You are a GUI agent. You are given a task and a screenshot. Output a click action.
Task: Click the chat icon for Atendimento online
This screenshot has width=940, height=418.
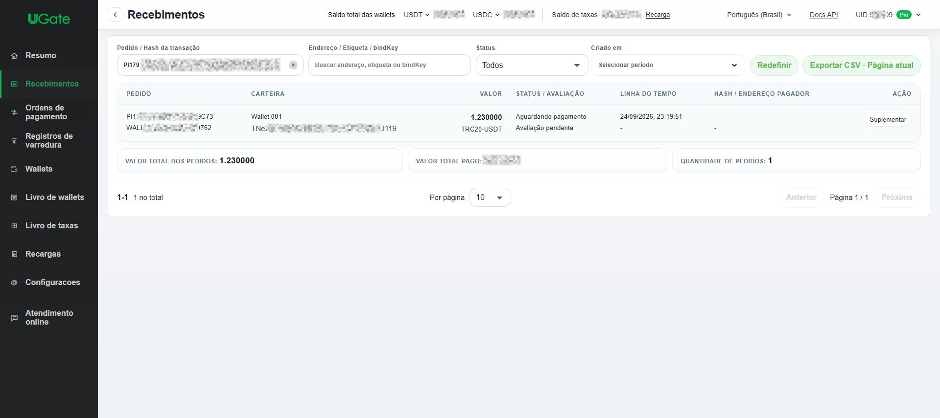point(14,318)
